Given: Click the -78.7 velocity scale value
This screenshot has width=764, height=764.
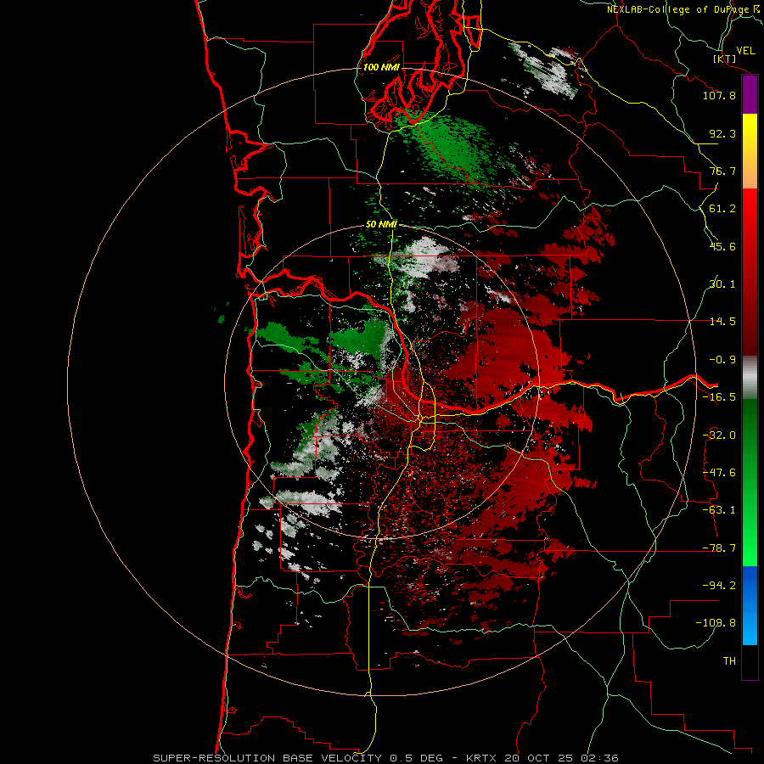Looking at the screenshot, I should [x=719, y=548].
